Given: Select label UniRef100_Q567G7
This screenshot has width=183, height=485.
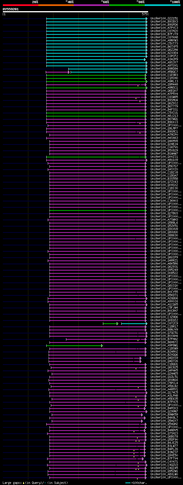Looking at the screenshot, I should click(x=164, y=166).
